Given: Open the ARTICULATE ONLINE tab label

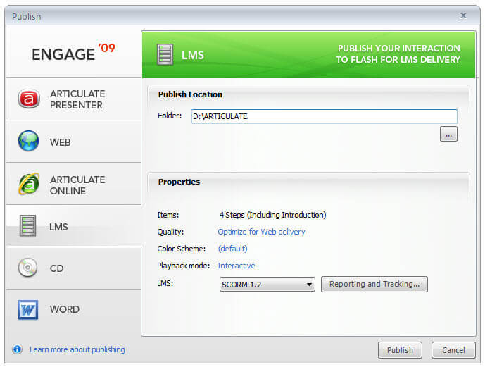Looking at the screenshot, I should pos(77,185).
